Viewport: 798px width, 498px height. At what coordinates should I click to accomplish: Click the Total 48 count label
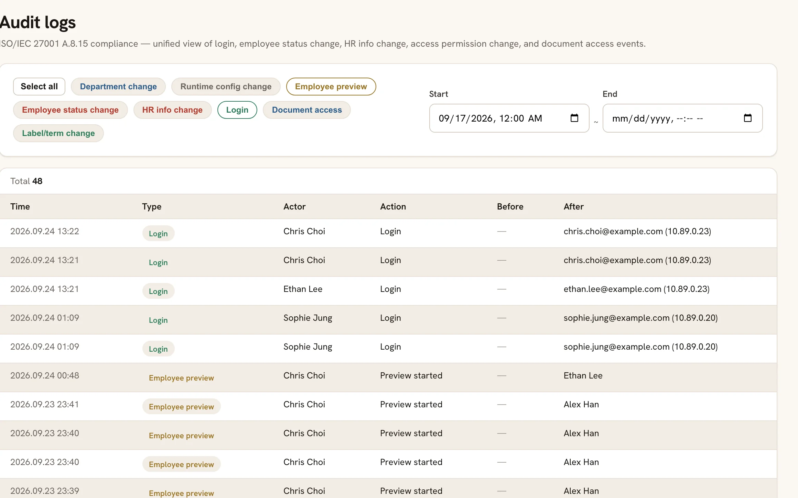tap(26, 181)
